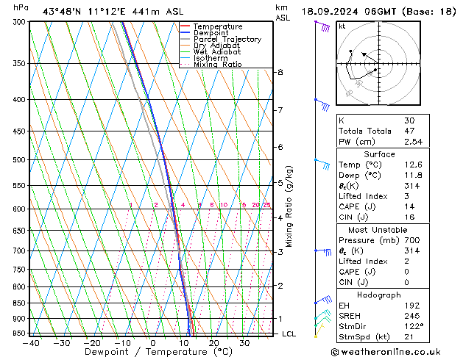
Task: Click the blue Dewpoint line swatch in legend
Action: [185, 32]
